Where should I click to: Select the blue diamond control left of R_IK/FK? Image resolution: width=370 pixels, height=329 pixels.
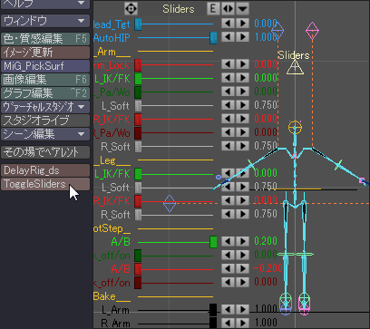170,203
